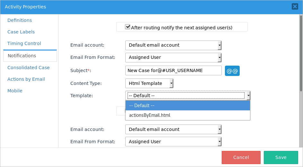
Task: Close the Activity Properties dialog
Action: (x=294, y=6)
